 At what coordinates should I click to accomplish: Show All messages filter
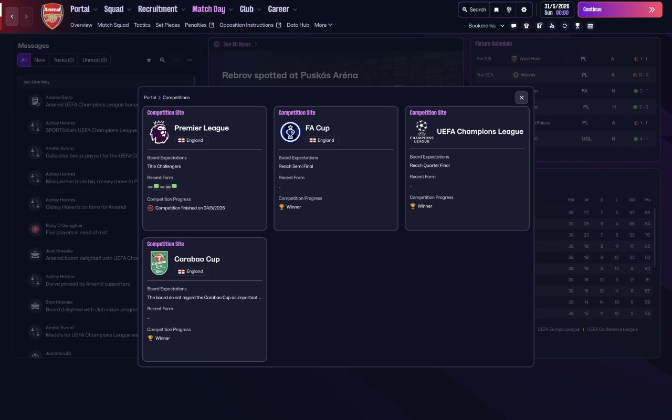pyautogui.click(x=24, y=60)
